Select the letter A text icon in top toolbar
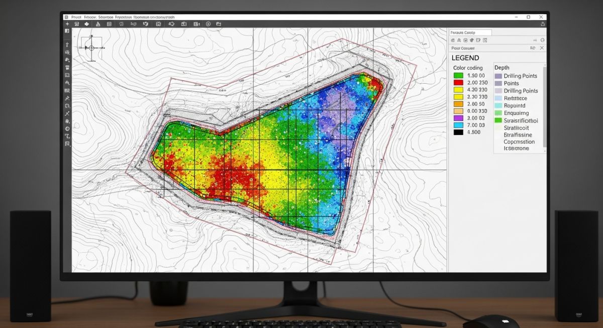Screen dimensions: 603x328 click(98, 24)
